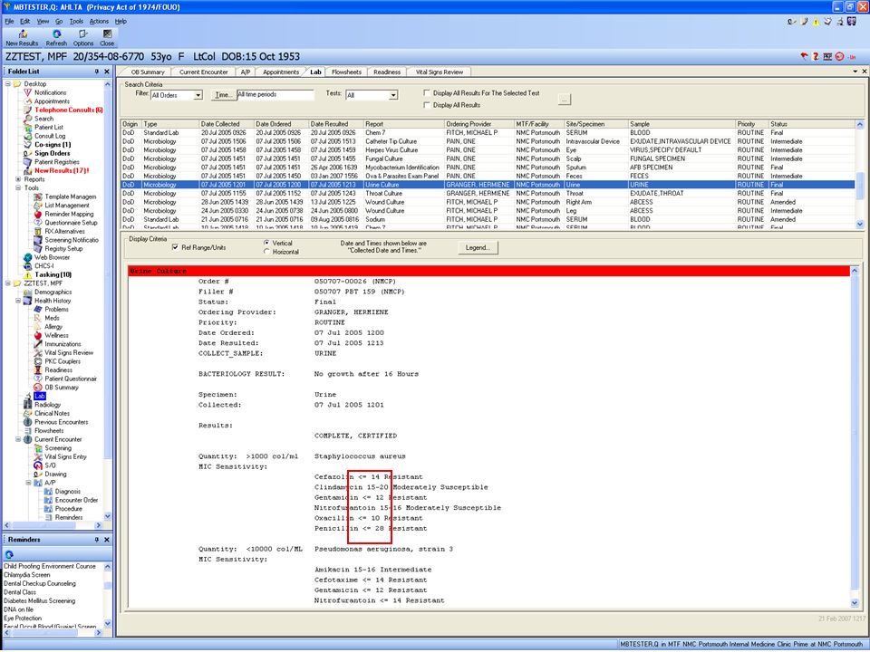The height and width of the screenshot is (652, 870).
Task: Expand the Reports tree node
Action: point(18,179)
